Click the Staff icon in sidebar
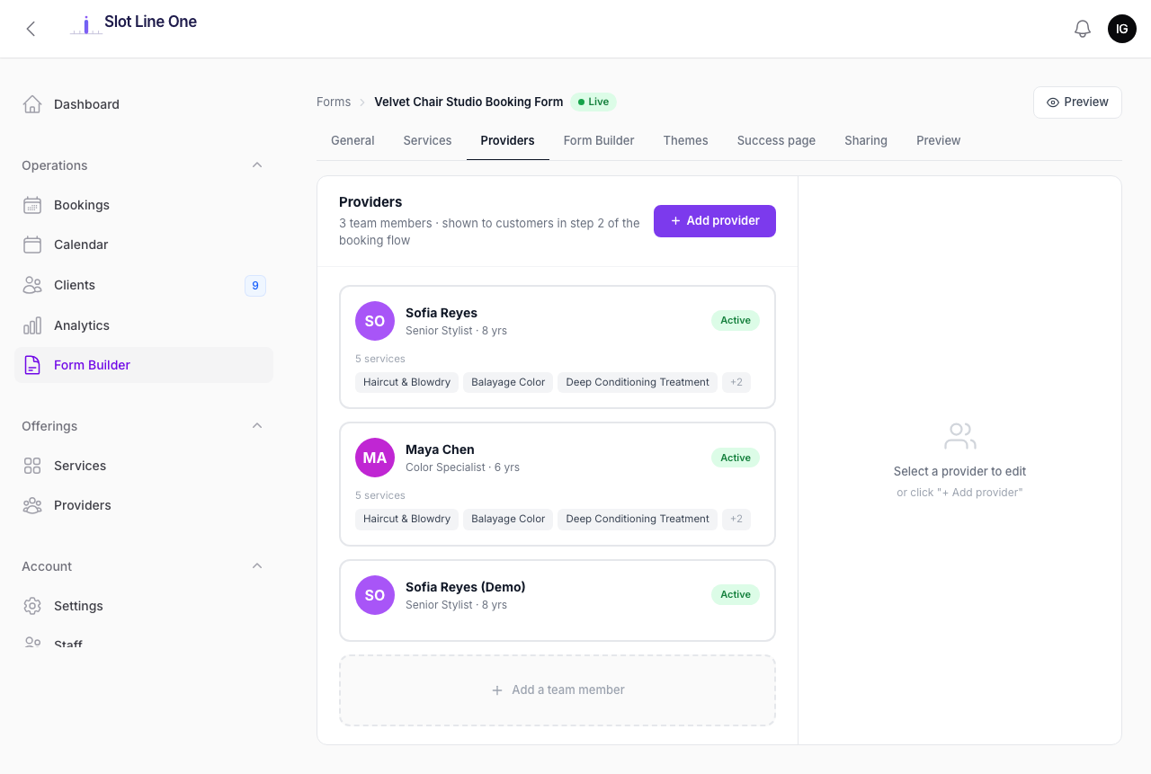This screenshot has width=1151, height=774. 32,642
